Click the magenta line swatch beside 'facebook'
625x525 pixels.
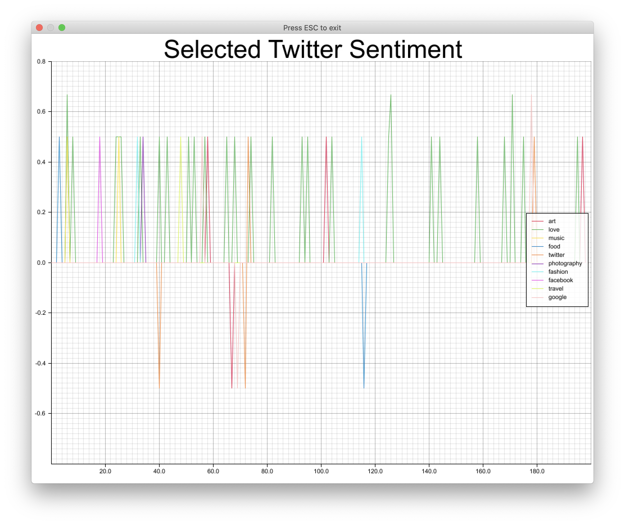click(x=537, y=280)
